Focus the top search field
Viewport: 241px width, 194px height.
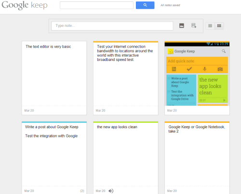[96, 5]
